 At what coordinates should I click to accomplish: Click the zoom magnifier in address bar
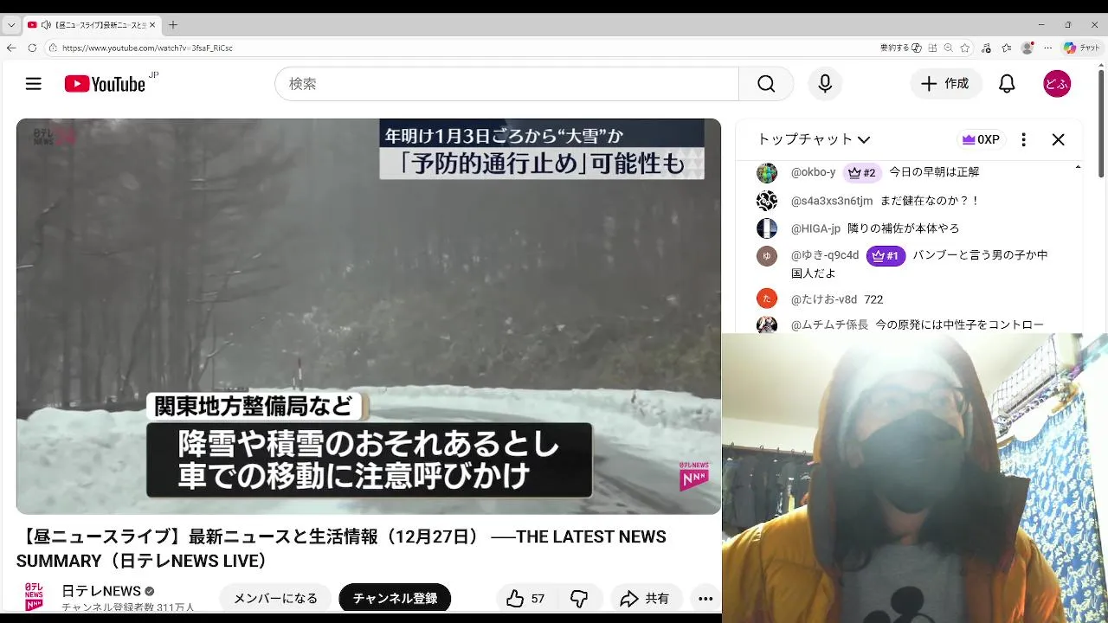tap(949, 48)
